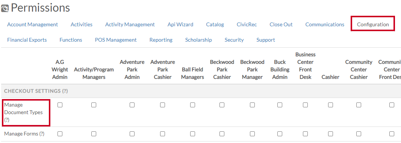
Task: Open the Activity Management tab
Action: pyautogui.click(x=130, y=24)
